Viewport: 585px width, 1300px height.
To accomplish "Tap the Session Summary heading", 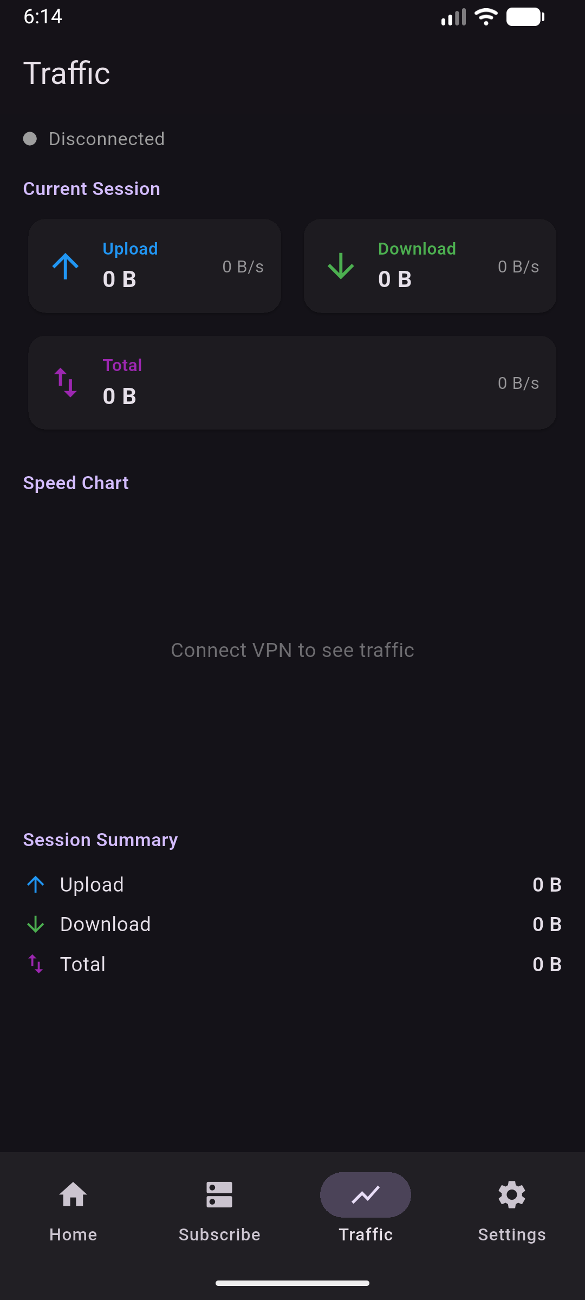I will [x=100, y=840].
